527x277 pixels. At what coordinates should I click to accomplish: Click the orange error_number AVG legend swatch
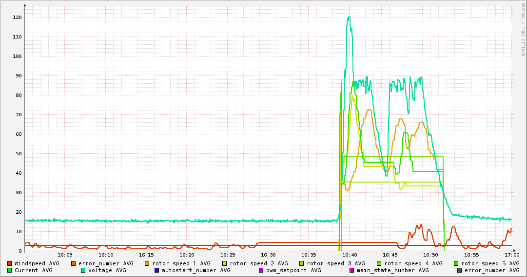74,263
